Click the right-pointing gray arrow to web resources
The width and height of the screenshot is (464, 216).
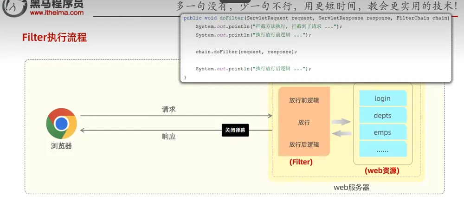(x=341, y=122)
